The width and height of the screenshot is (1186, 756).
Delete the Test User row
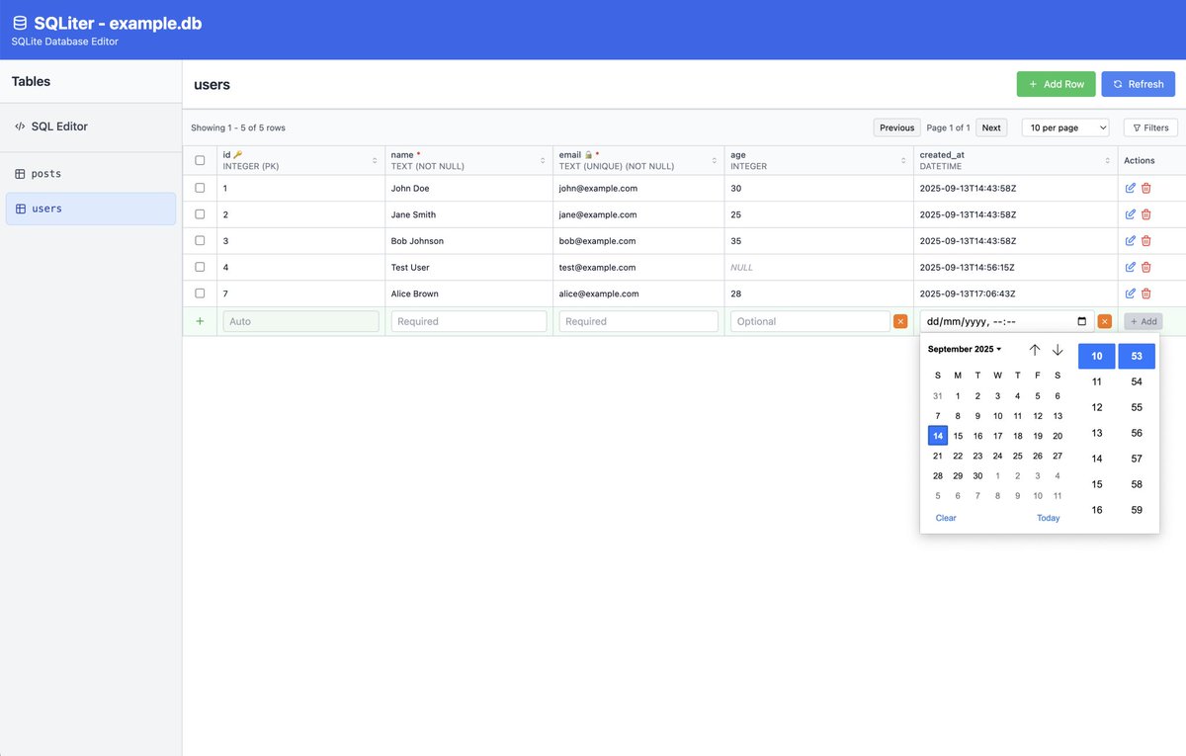click(1146, 267)
